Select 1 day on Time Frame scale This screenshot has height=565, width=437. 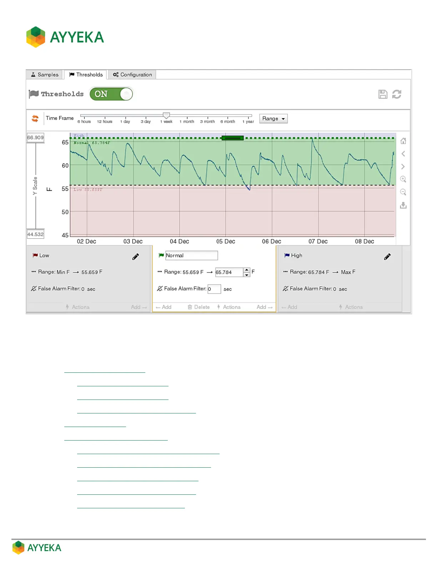point(125,122)
